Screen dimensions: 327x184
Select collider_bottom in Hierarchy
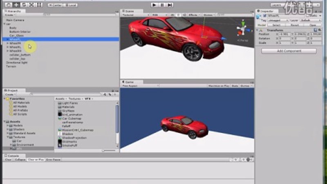(20, 55)
